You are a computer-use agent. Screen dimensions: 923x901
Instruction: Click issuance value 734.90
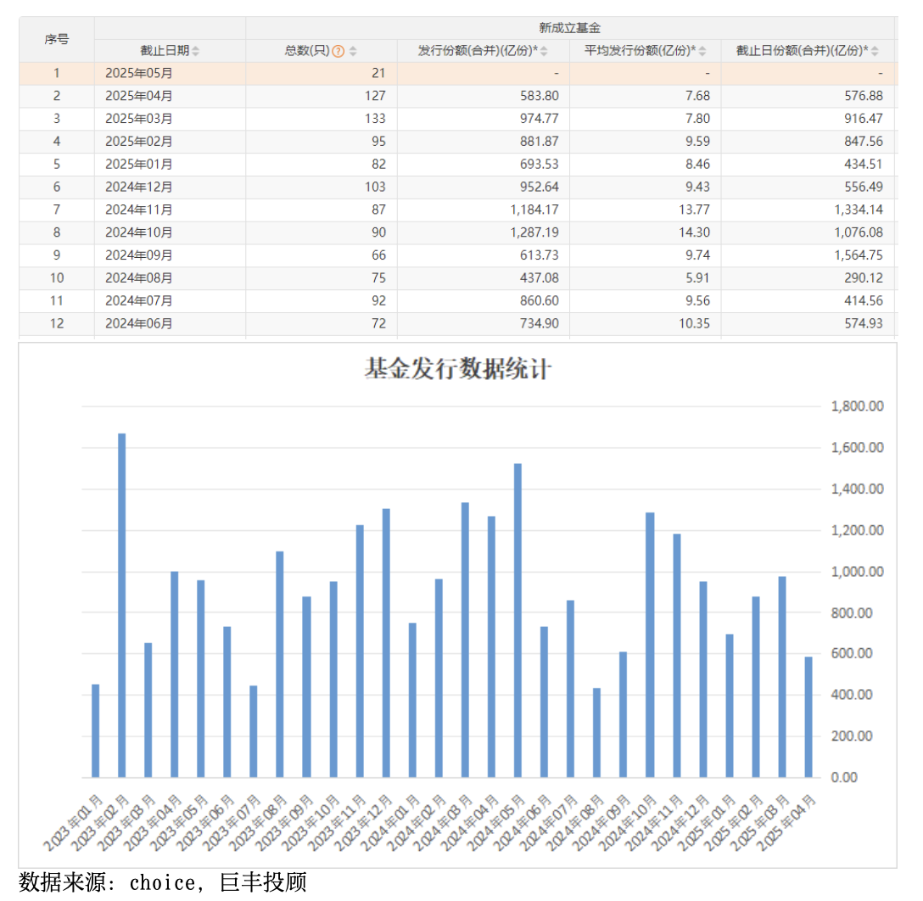[540, 323]
